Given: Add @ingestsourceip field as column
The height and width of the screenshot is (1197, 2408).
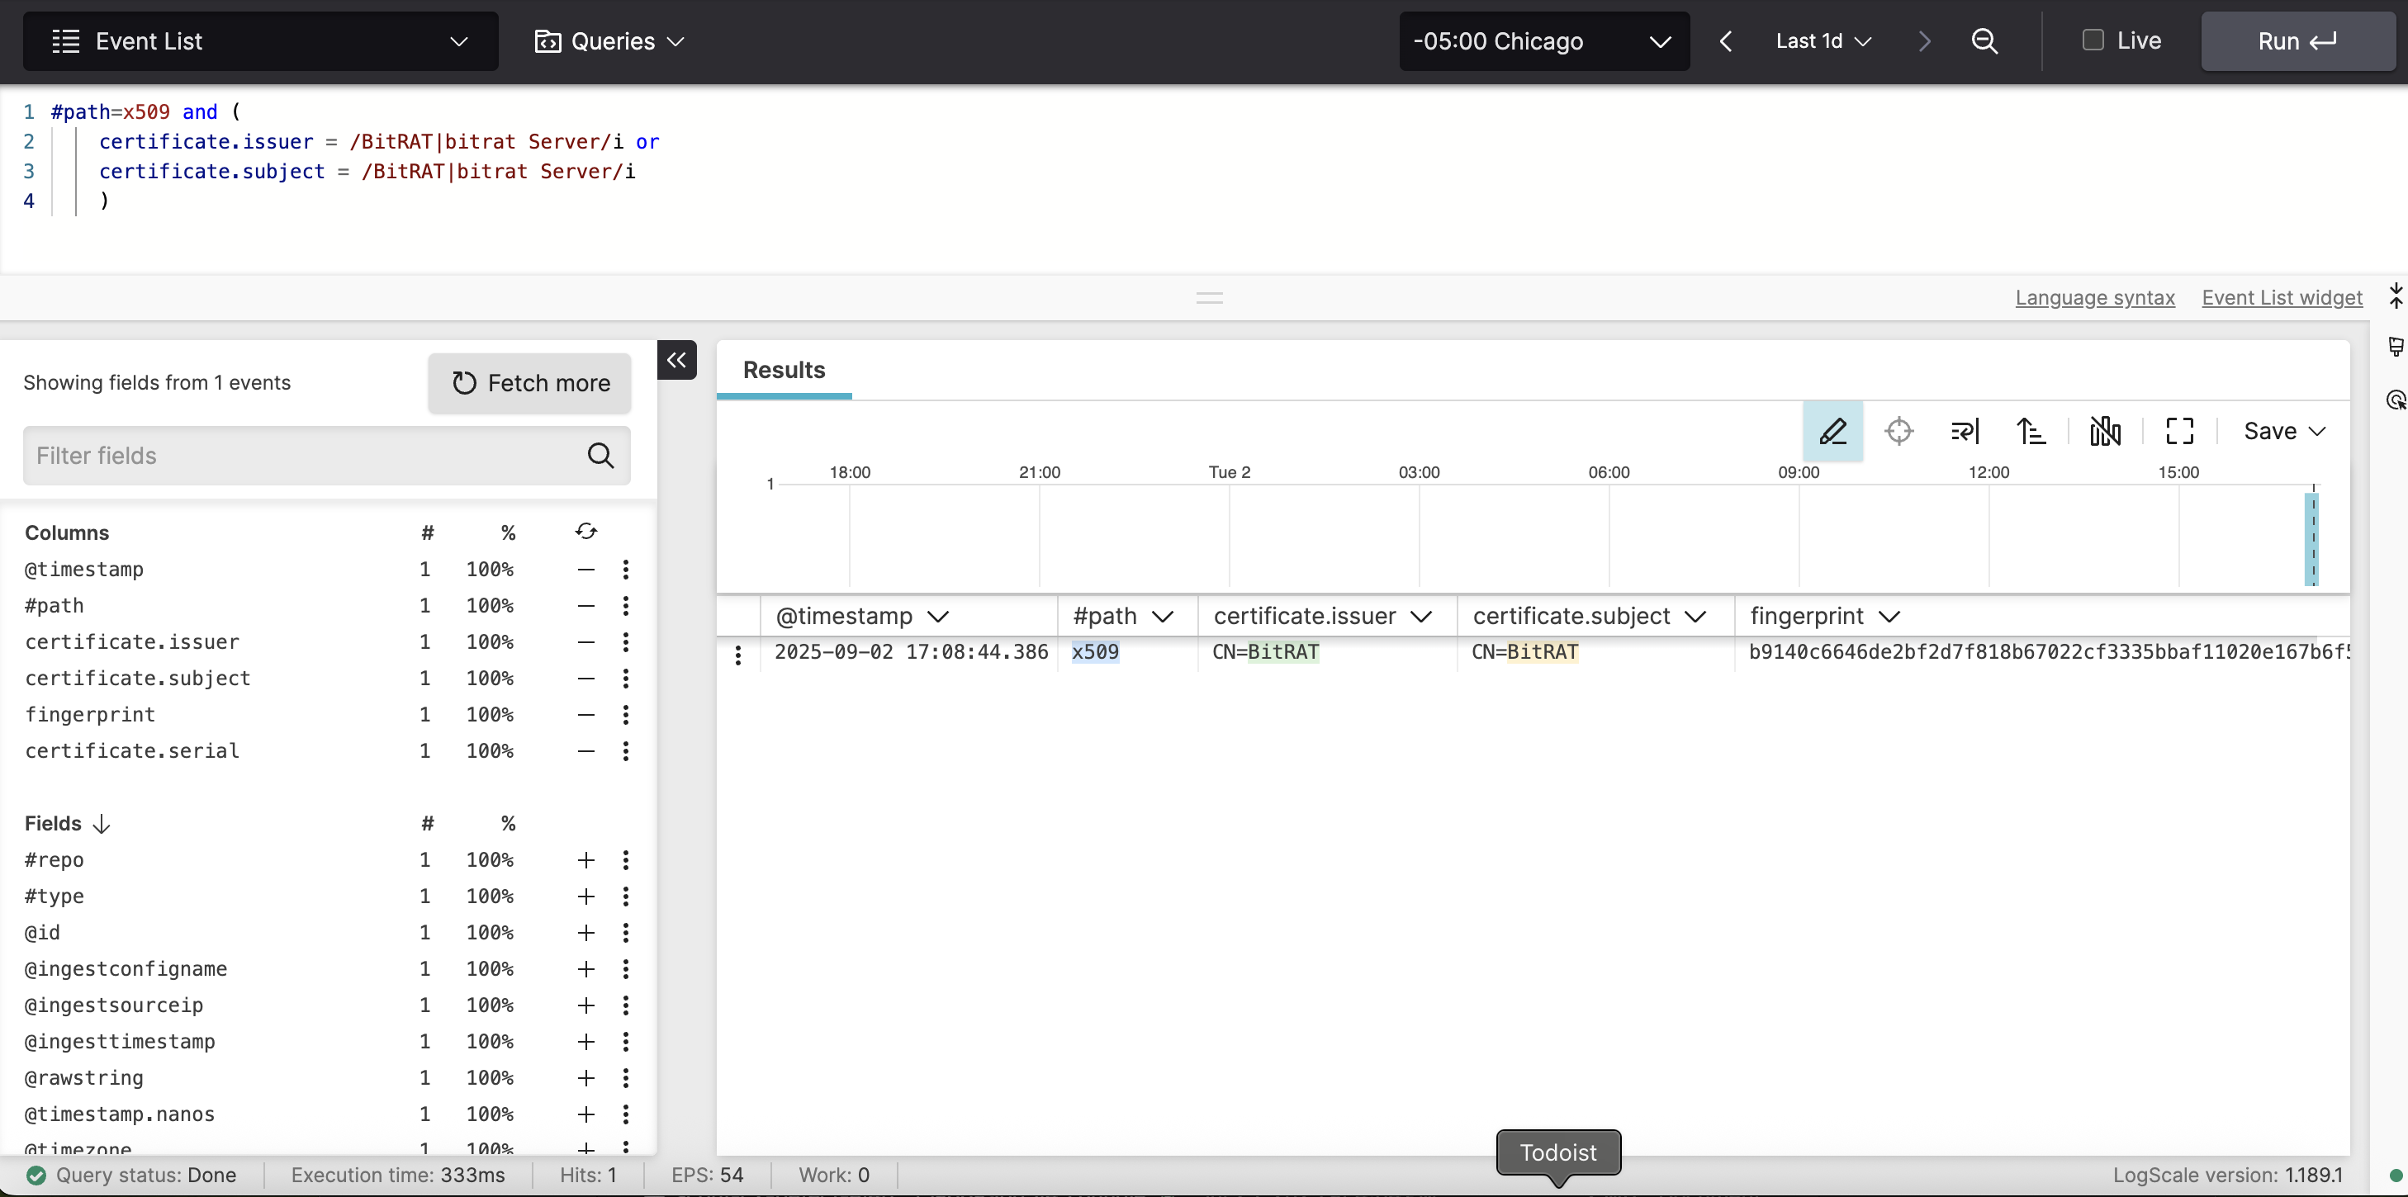Looking at the screenshot, I should click(x=586, y=1005).
